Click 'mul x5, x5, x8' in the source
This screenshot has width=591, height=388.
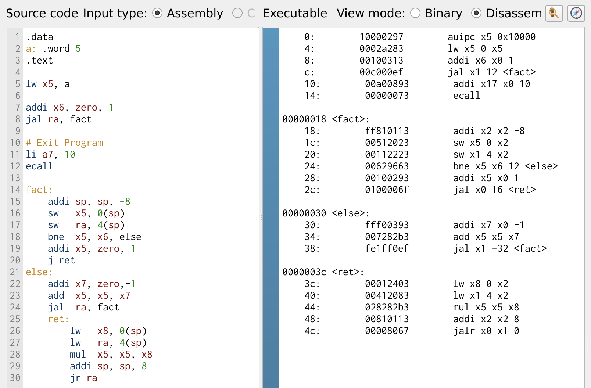(x=111, y=354)
